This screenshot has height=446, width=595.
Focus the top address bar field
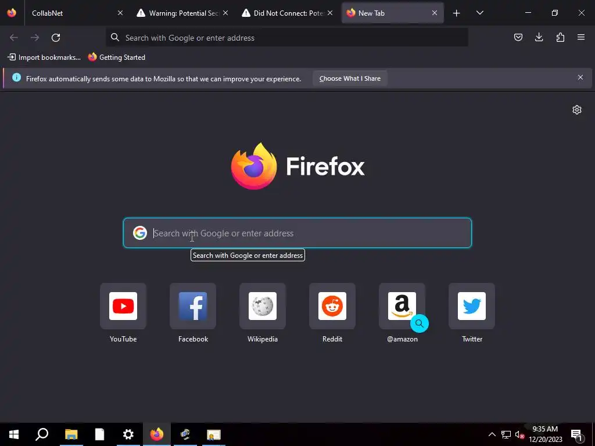point(287,38)
